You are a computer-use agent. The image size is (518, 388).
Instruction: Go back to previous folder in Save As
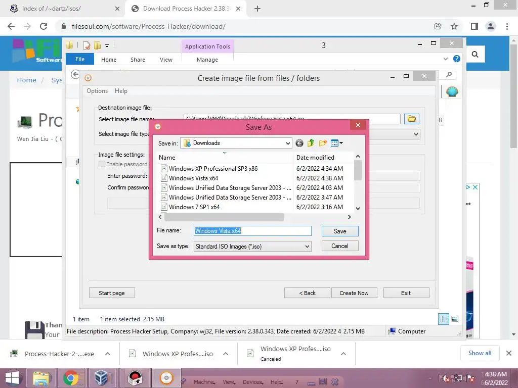[299, 143]
